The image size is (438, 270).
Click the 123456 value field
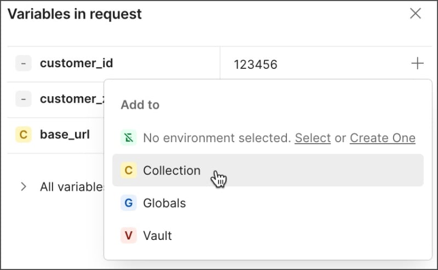coord(256,65)
